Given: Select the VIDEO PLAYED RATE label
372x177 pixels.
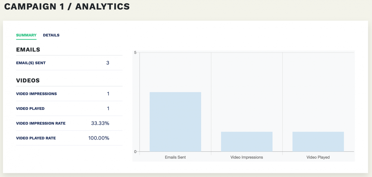Looking at the screenshot, I should [x=36, y=138].
